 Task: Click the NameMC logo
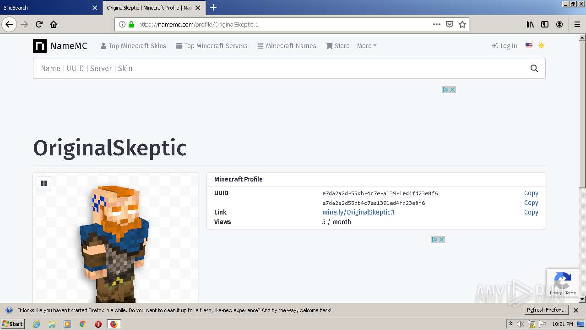coord(60,46)
